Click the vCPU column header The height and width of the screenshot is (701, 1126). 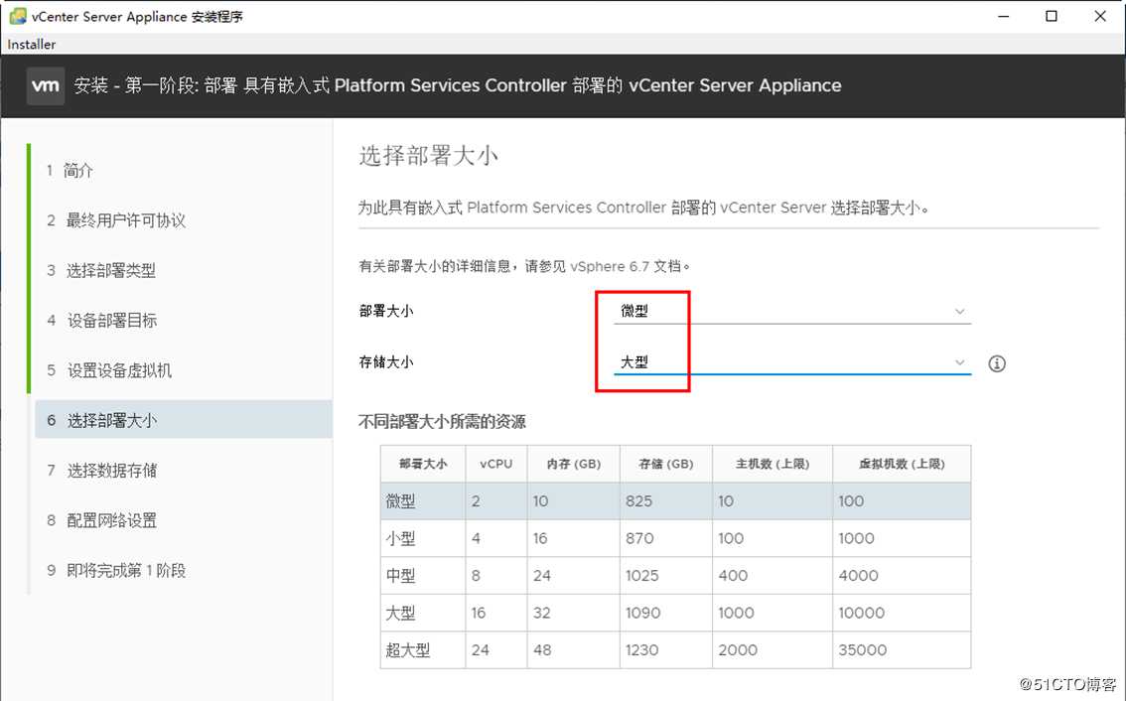(x=496, y=464)
